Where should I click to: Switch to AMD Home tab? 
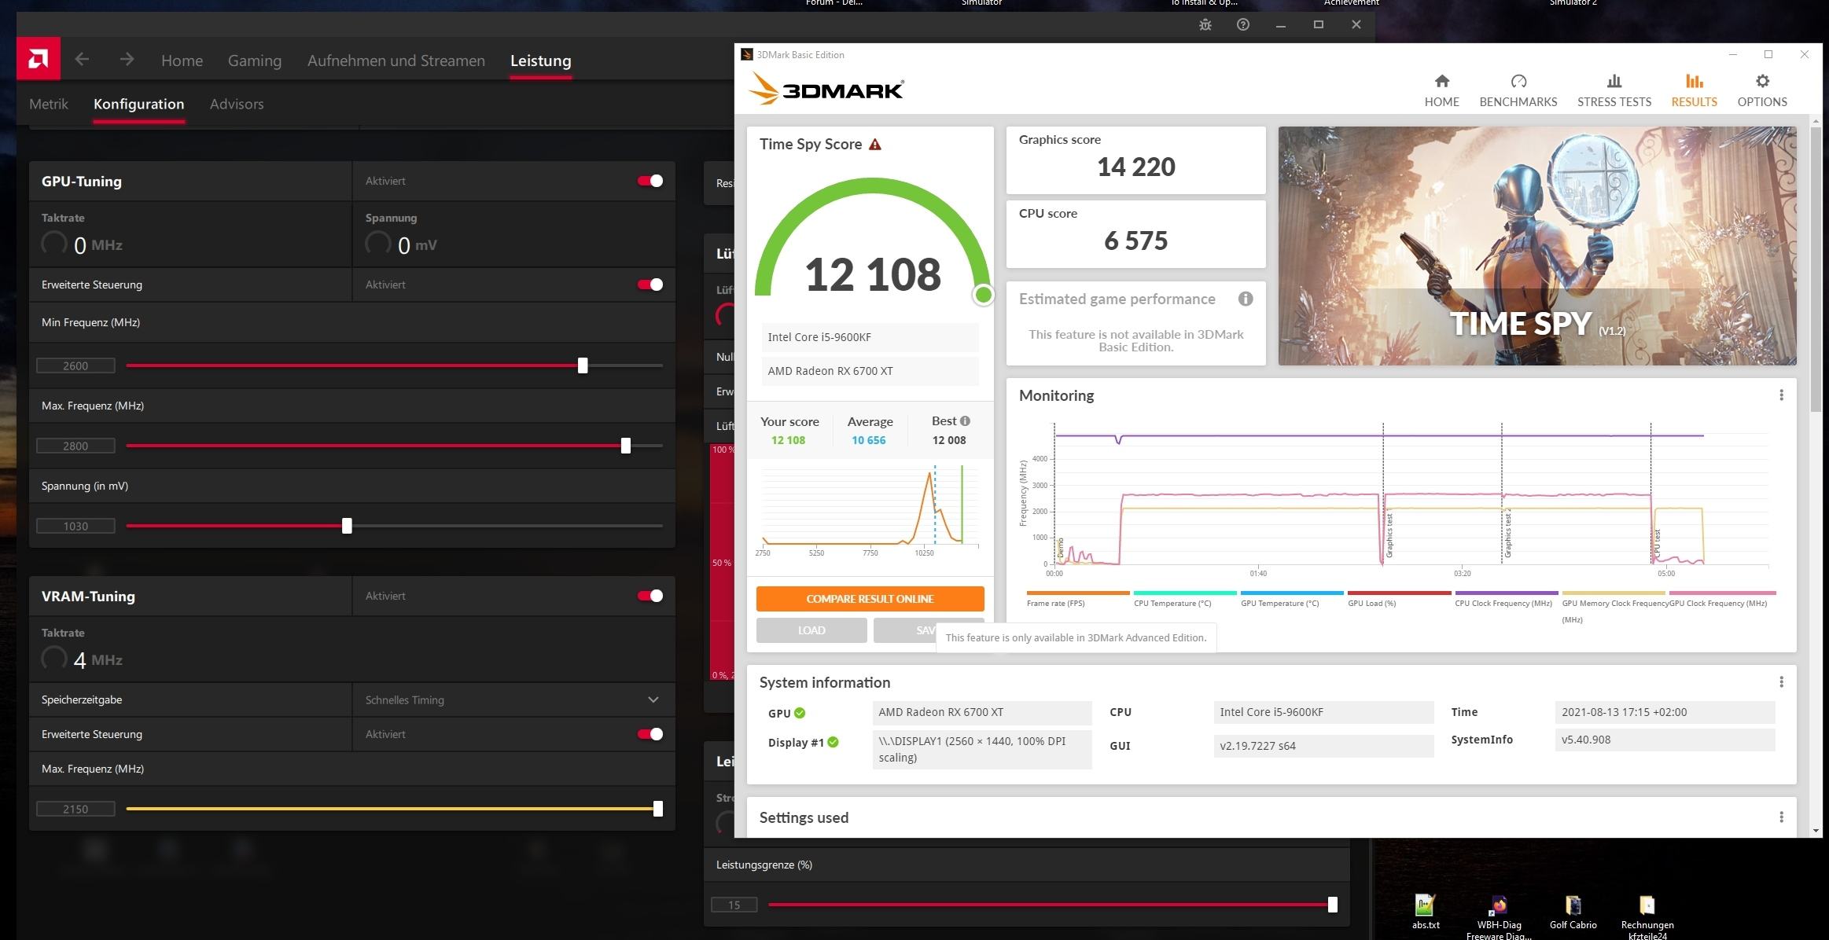click(x=182, y=61)
